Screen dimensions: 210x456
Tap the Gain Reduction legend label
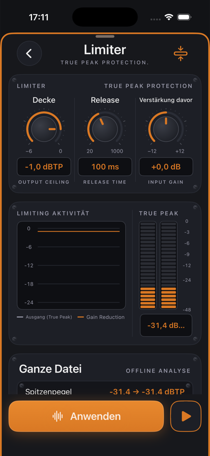click(x=105, y=317)
